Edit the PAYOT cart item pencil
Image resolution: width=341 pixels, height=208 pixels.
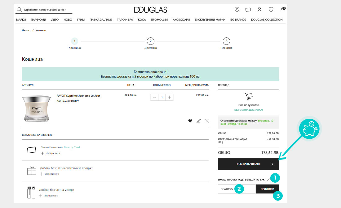(198, 121)
